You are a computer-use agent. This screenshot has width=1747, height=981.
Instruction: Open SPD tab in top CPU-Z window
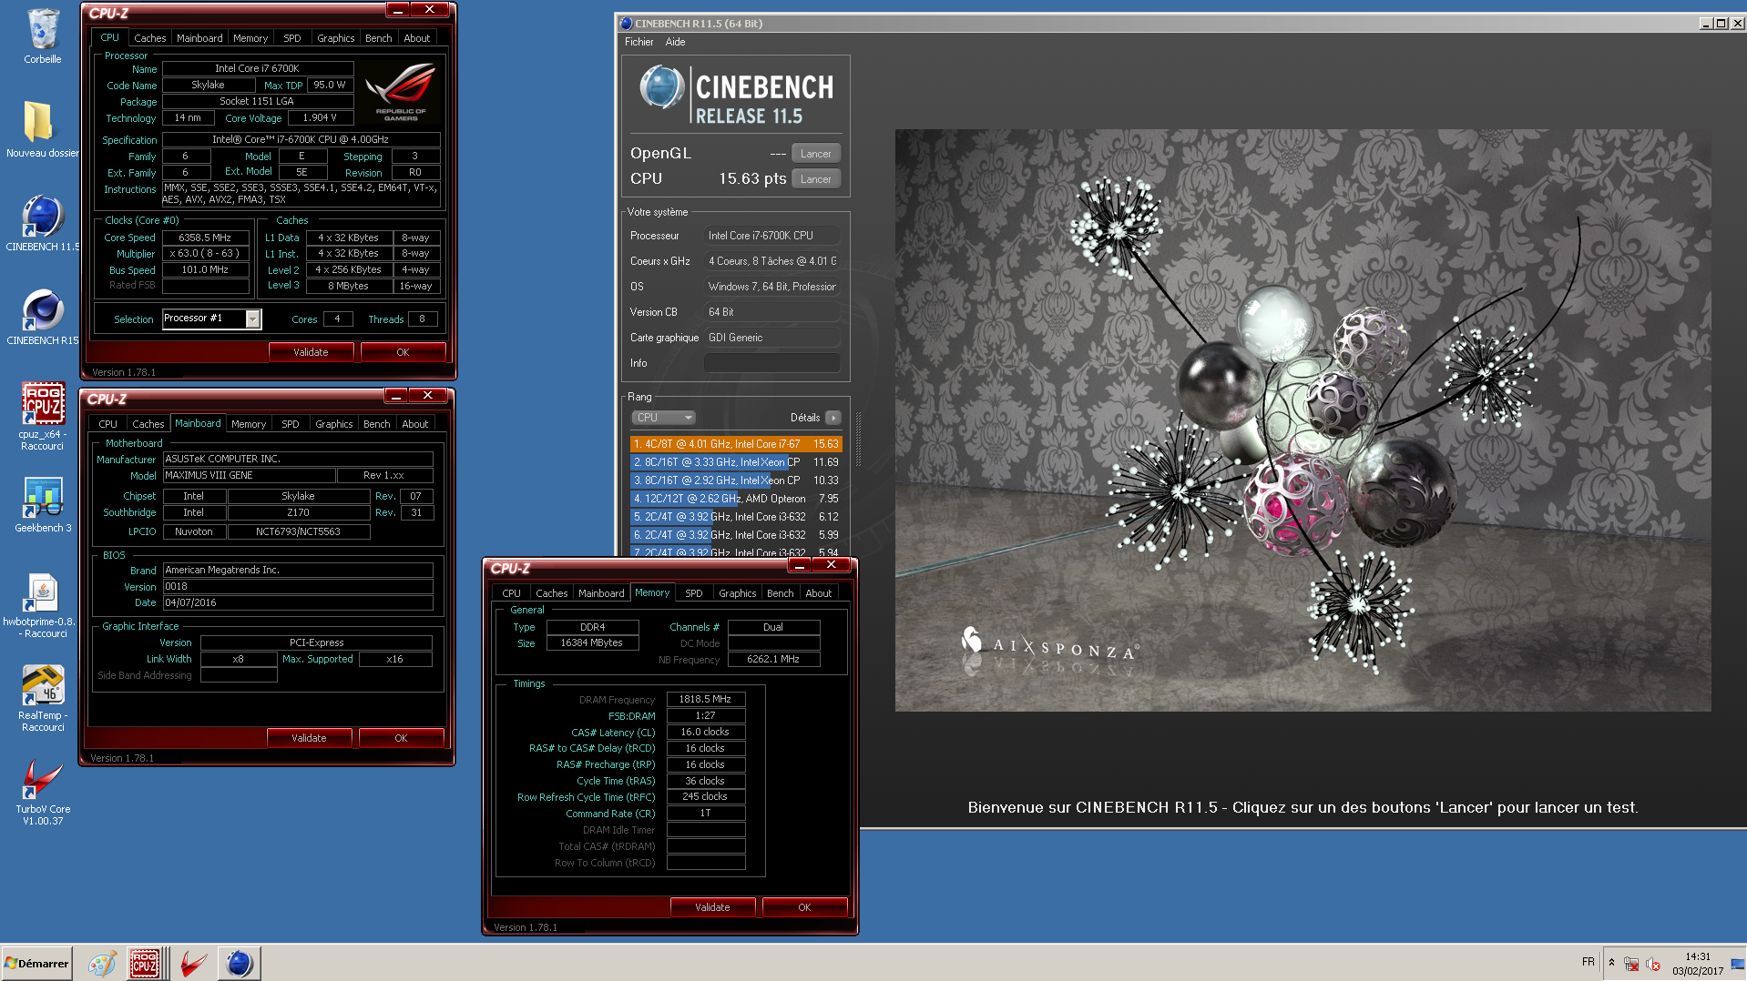coord(291,38)
